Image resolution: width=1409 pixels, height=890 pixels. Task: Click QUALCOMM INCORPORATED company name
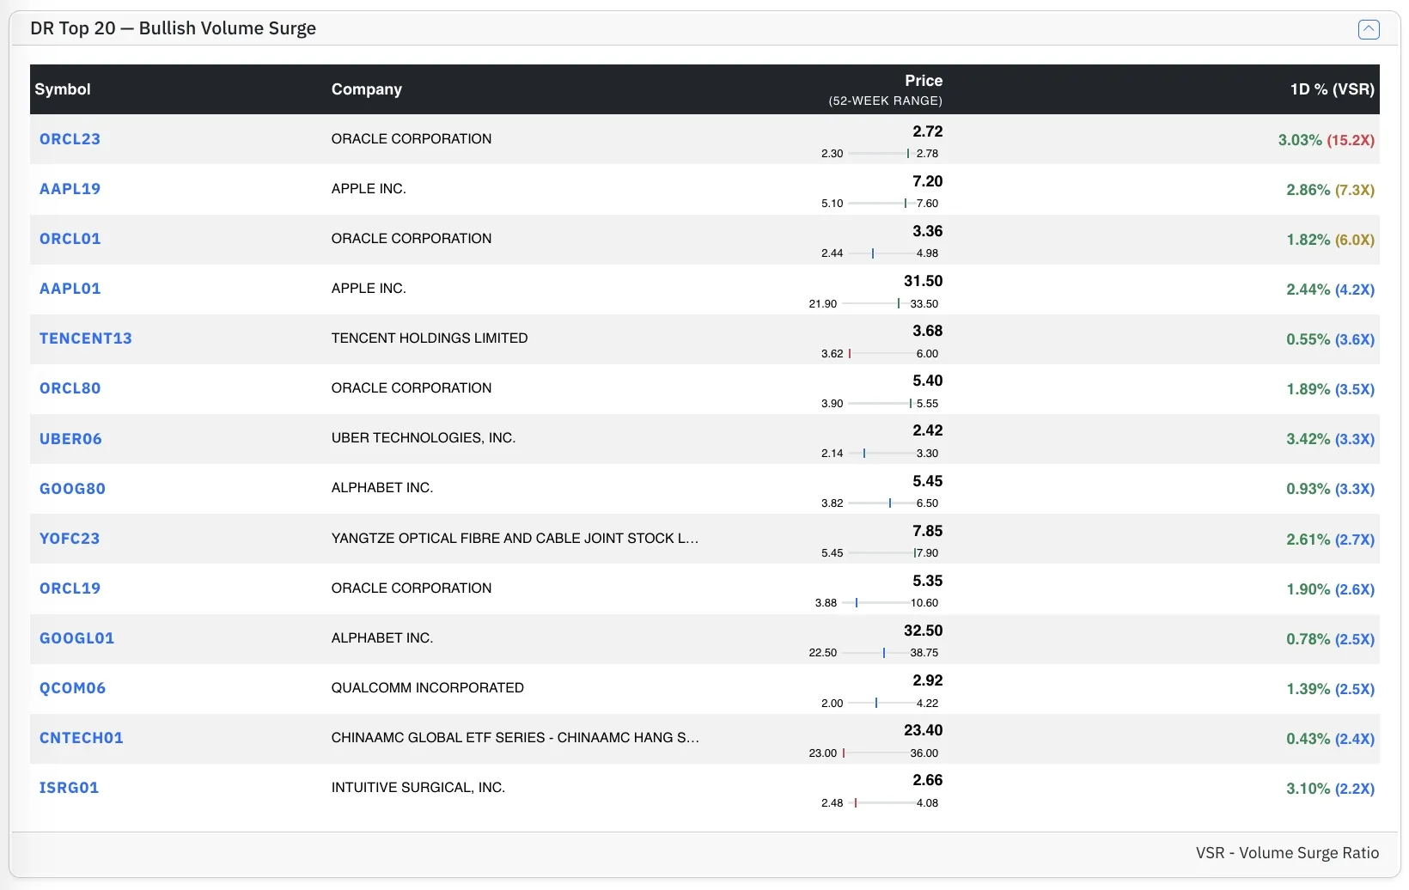pos(428,688)
